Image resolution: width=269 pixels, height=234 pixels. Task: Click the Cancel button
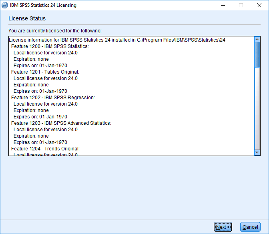[x=250, y=227]
